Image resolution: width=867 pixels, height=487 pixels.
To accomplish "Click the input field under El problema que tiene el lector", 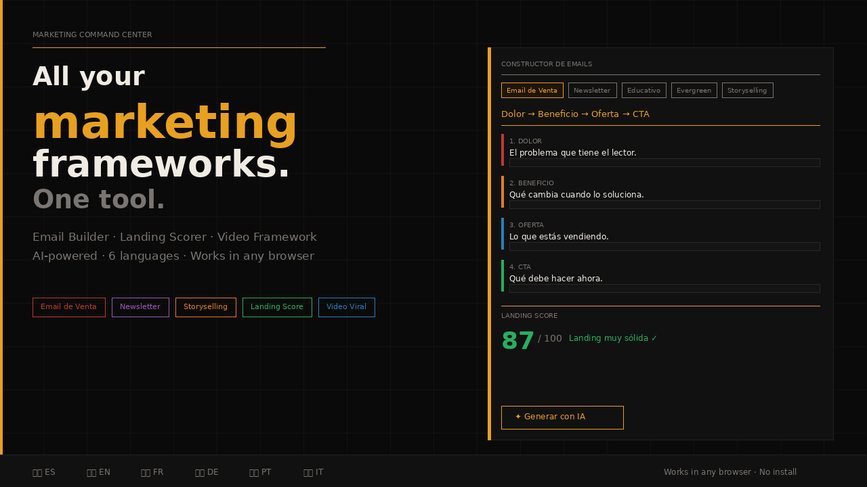I will click(x=664, y=162).
